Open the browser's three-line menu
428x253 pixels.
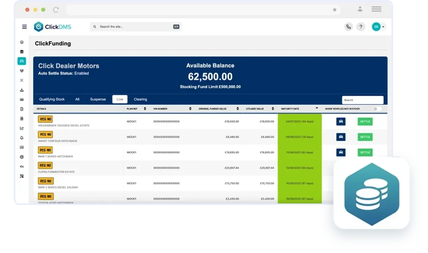click(x=377, y=9)
